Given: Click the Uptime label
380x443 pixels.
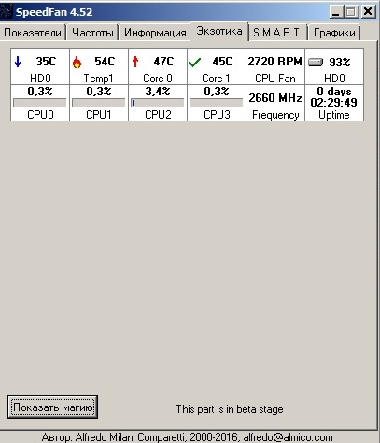Looking at the screenshot, I should [x=334, y=115].
